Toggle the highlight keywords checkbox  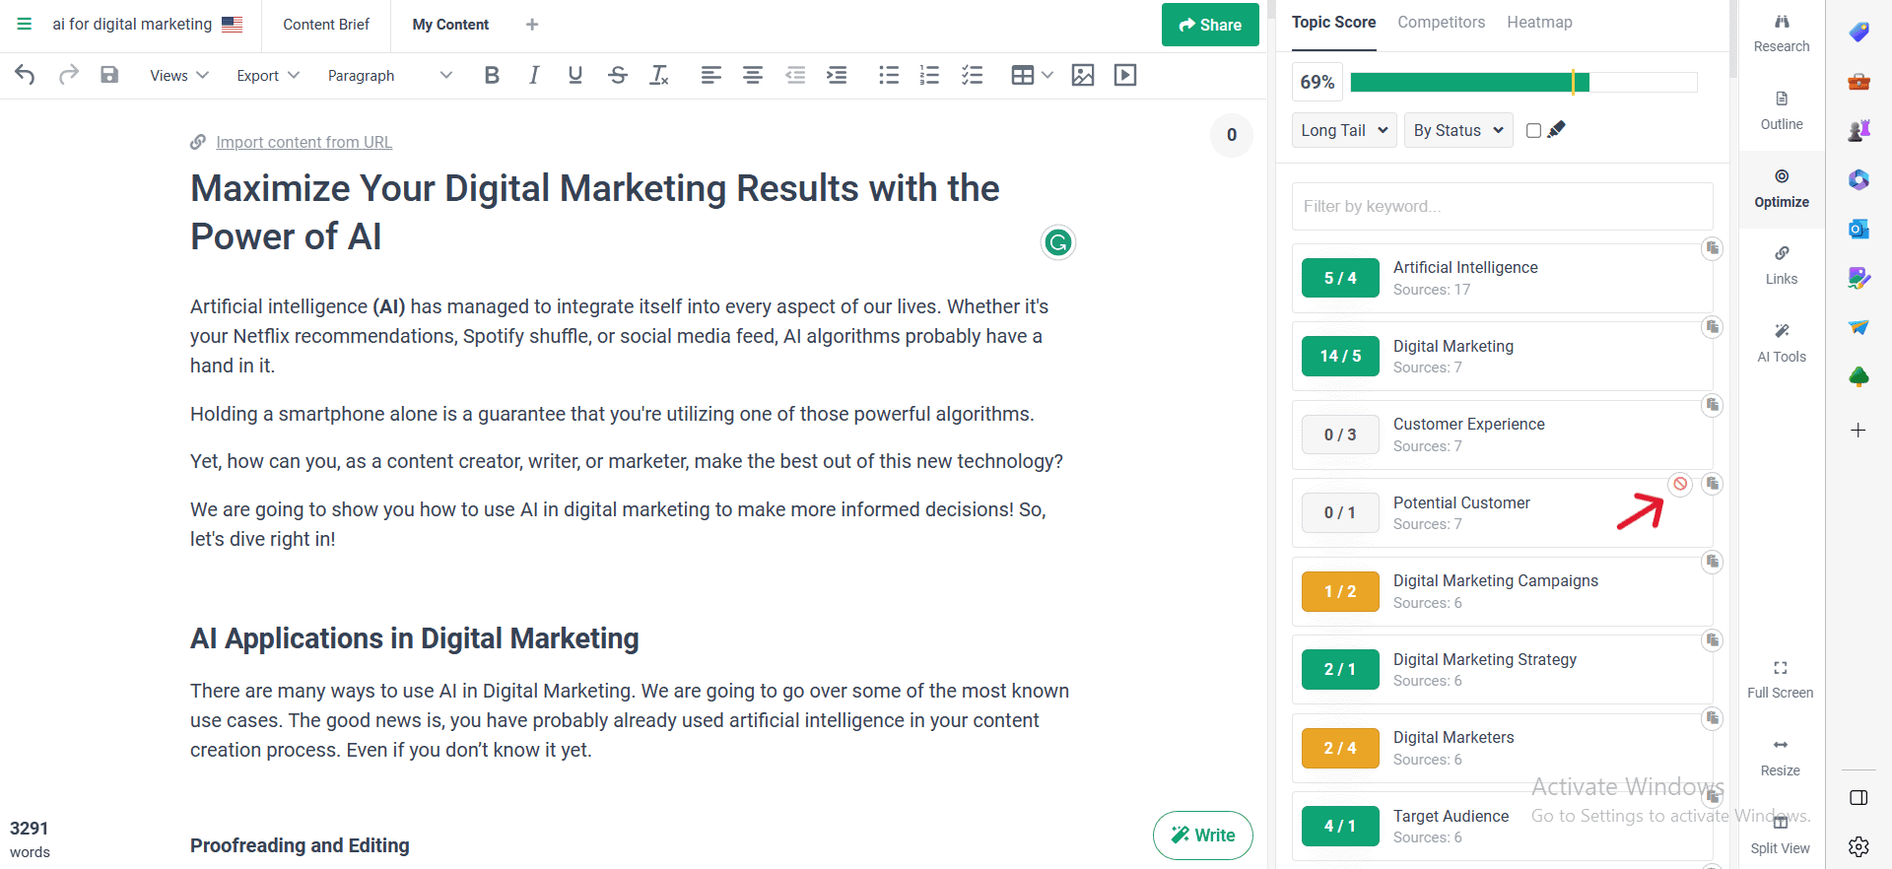1533,130
